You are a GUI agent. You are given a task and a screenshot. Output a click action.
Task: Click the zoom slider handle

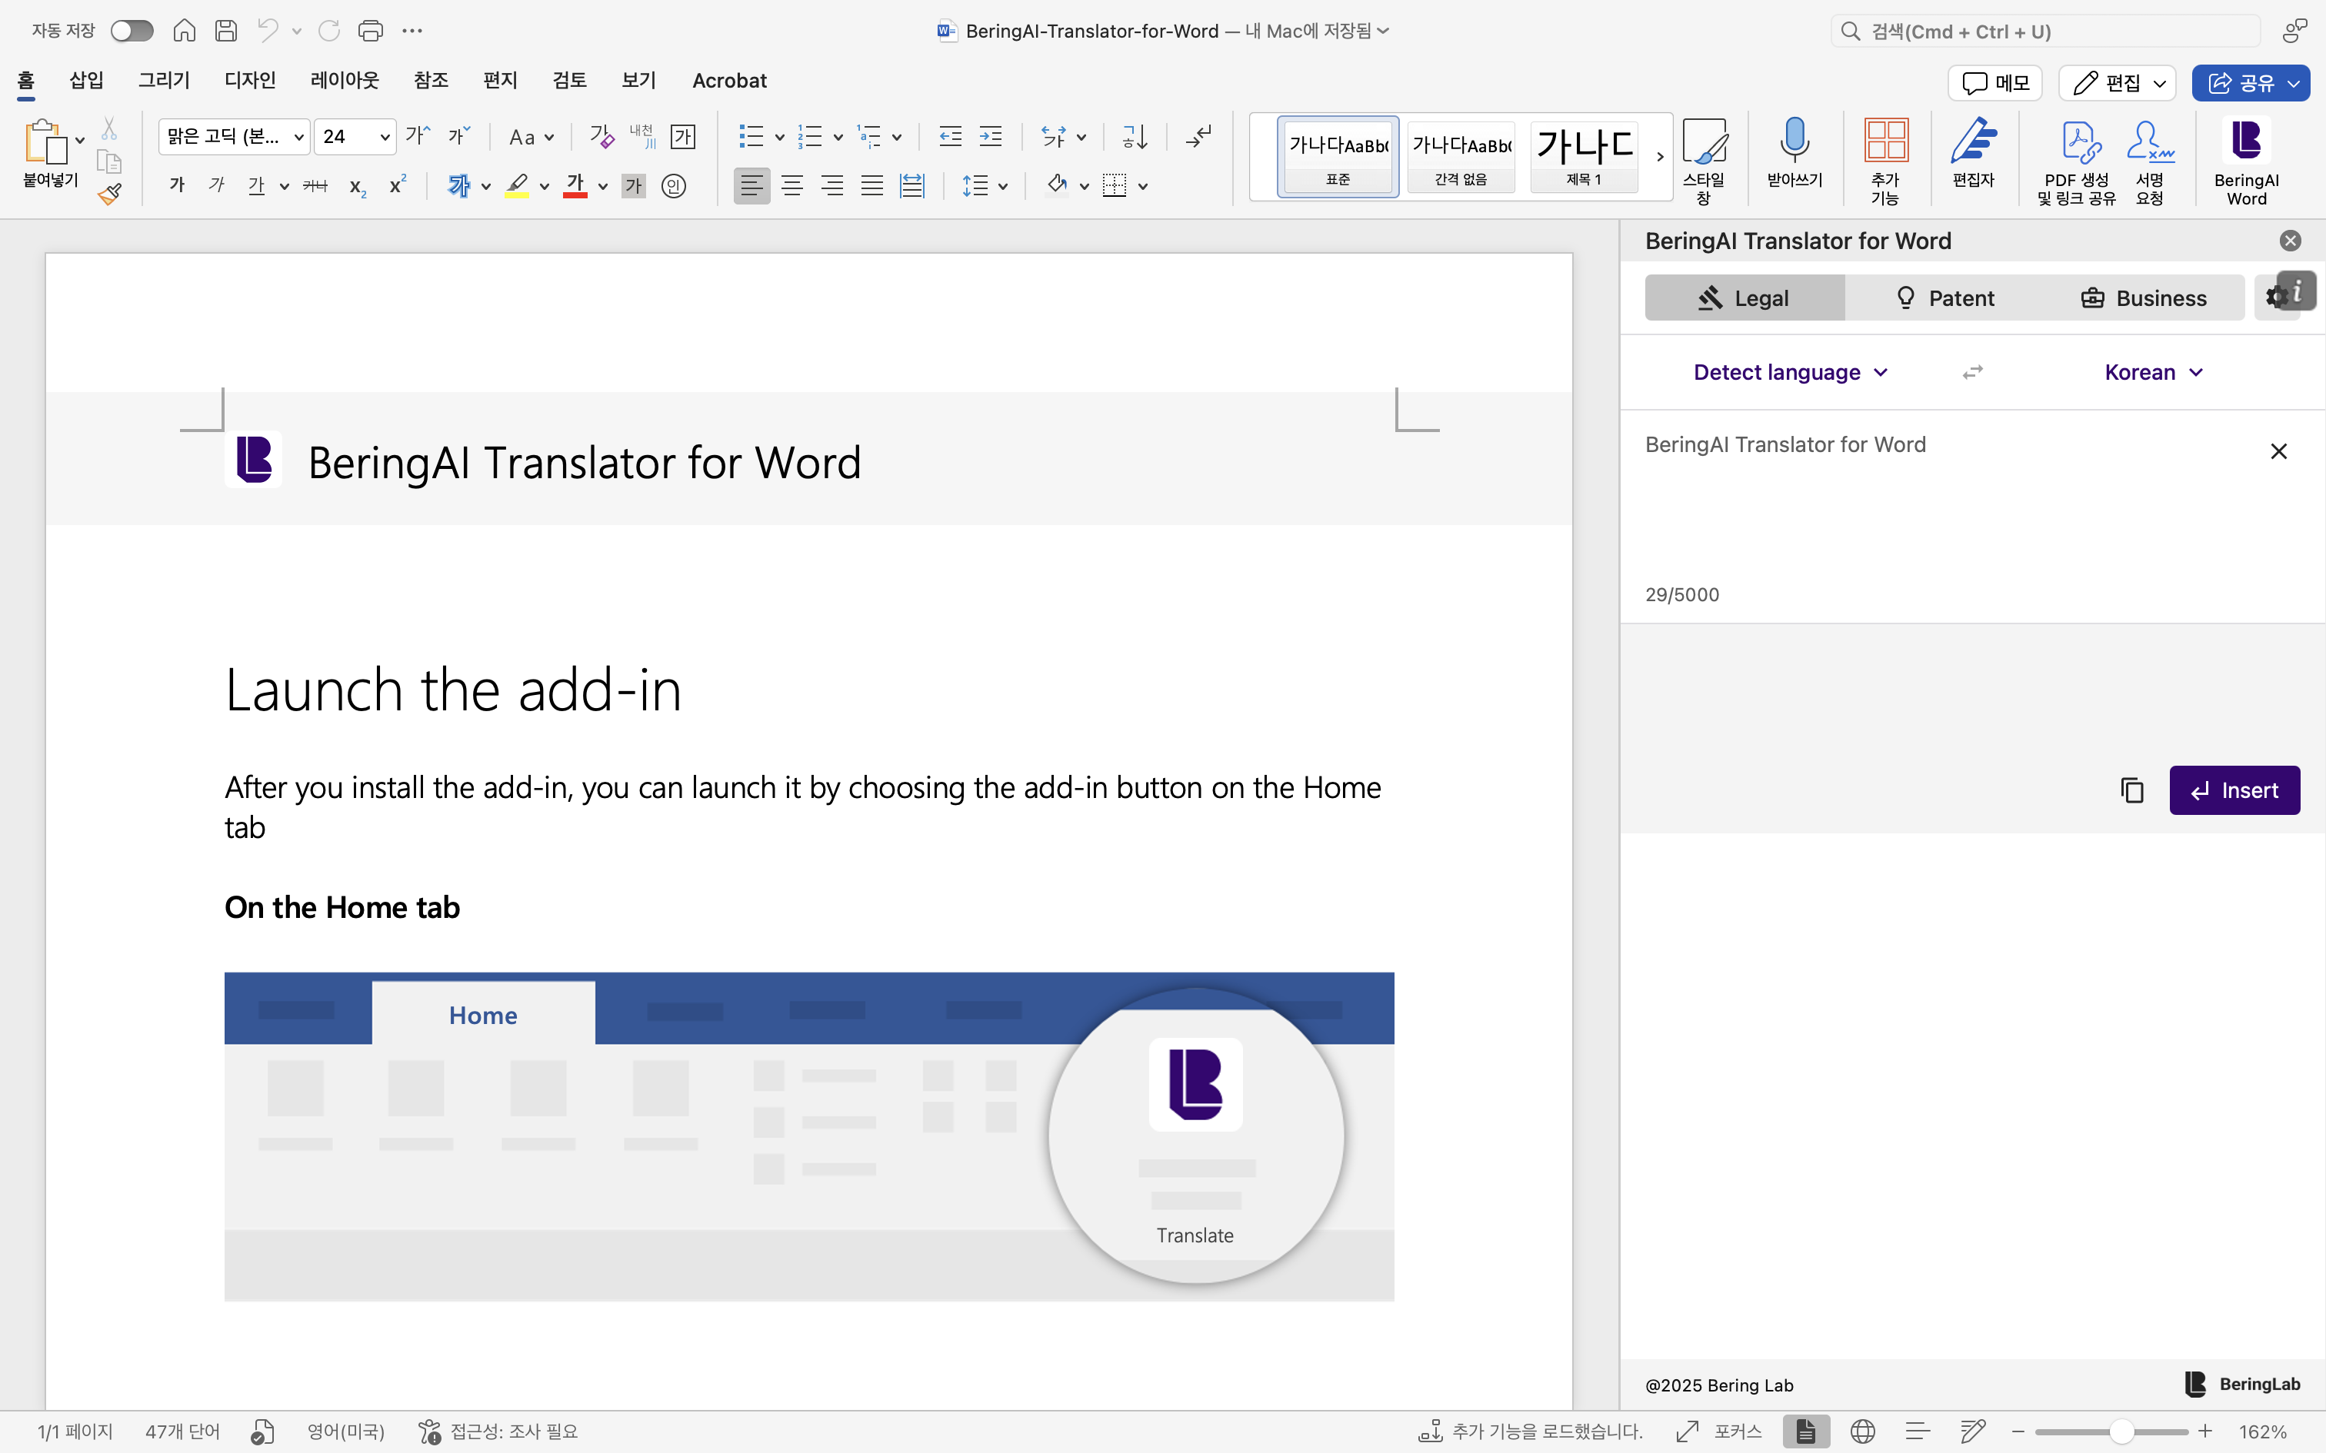click(2121, 1431)
